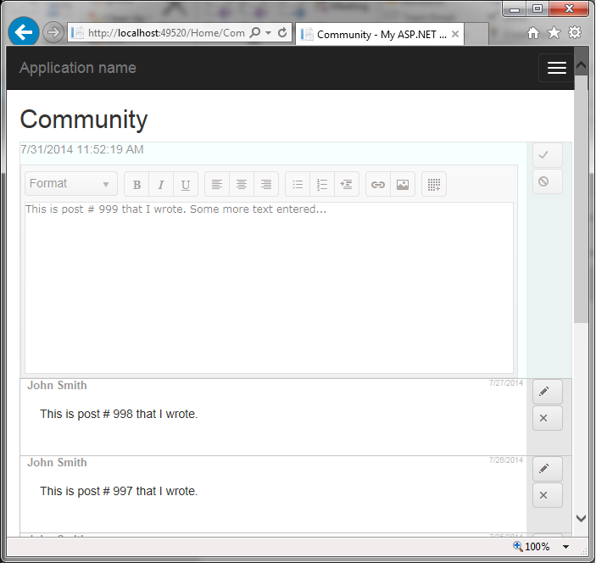Delete post # 997 with the X button
The height and width of the screenshot is (563, 596).
pyautogui.click(x=548, y=495)
